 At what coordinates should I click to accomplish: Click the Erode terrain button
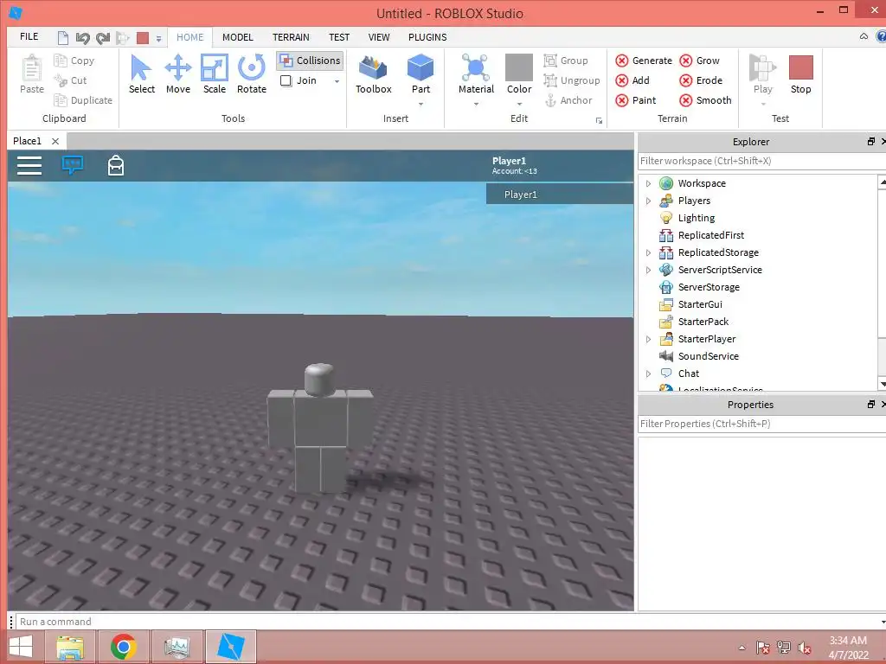701,80
